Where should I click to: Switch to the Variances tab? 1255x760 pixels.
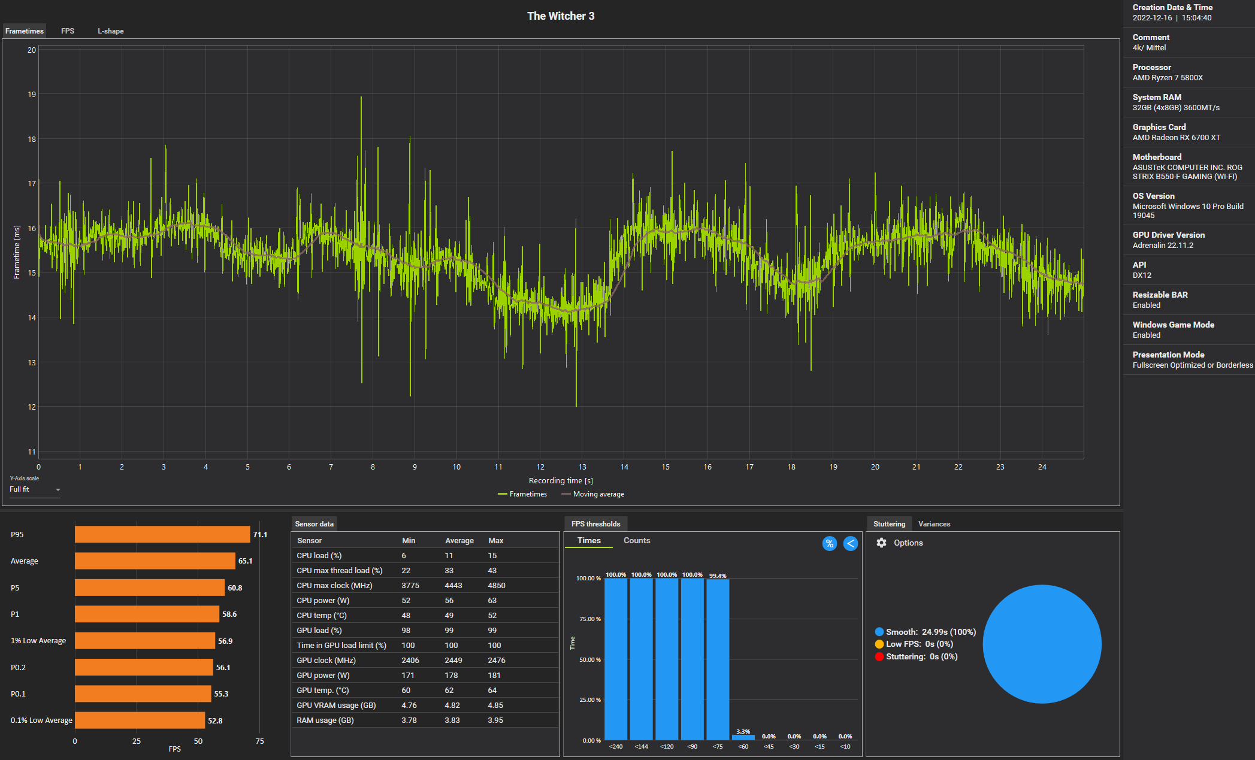point(934,524)
